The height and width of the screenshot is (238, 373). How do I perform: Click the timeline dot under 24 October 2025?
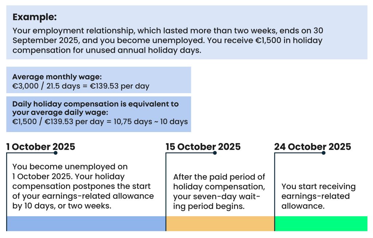(x=323, y=153)
